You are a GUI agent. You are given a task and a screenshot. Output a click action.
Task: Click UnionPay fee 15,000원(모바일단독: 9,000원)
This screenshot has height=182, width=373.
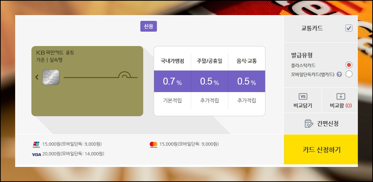72,144
